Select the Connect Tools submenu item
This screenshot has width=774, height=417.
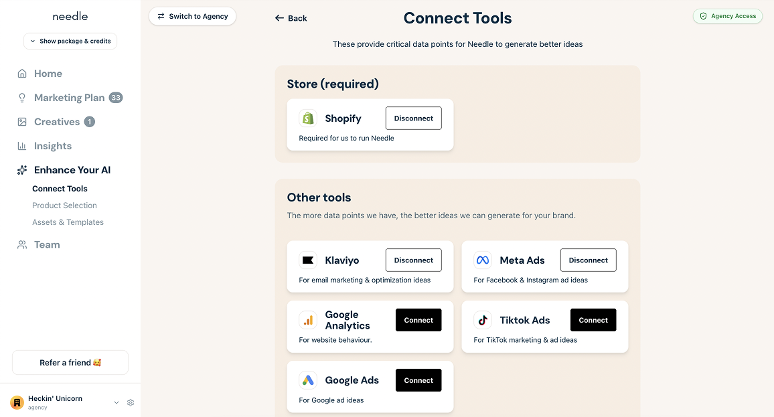pos(60,189)
